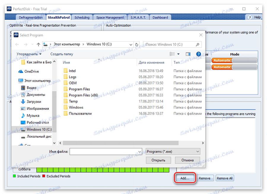The width and height of the screenshot is (267, 194).
Task: Close the Select Program dialog
Action: [201, 35]
